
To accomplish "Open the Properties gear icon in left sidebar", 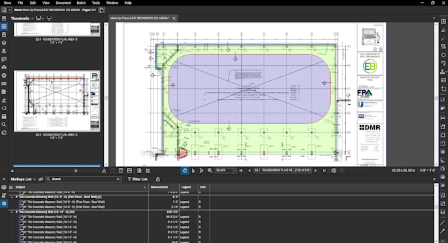I will click(x=4, y=76).
